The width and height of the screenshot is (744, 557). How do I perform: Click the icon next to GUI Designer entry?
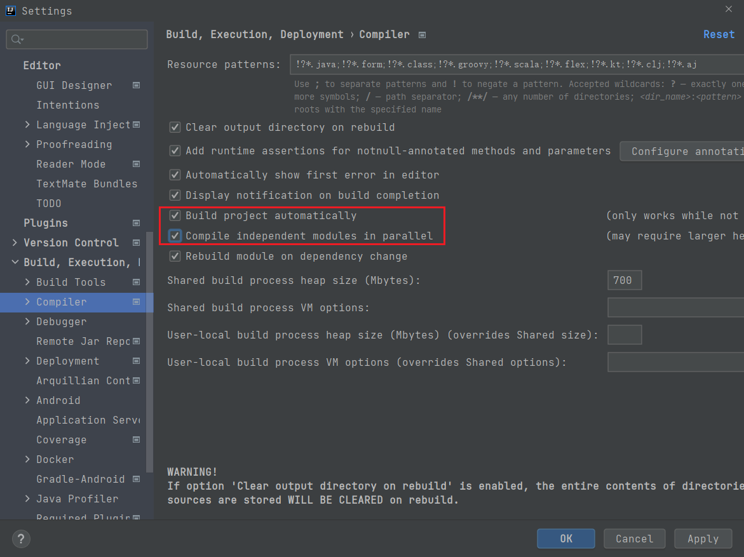[x=135, y=85]
